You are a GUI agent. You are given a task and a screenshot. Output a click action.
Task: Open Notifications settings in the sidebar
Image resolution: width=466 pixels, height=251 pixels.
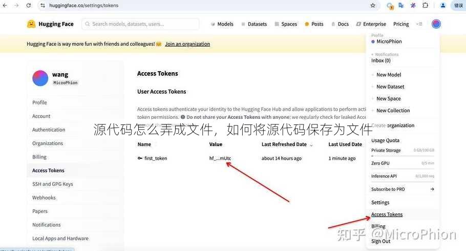point(47,225)
